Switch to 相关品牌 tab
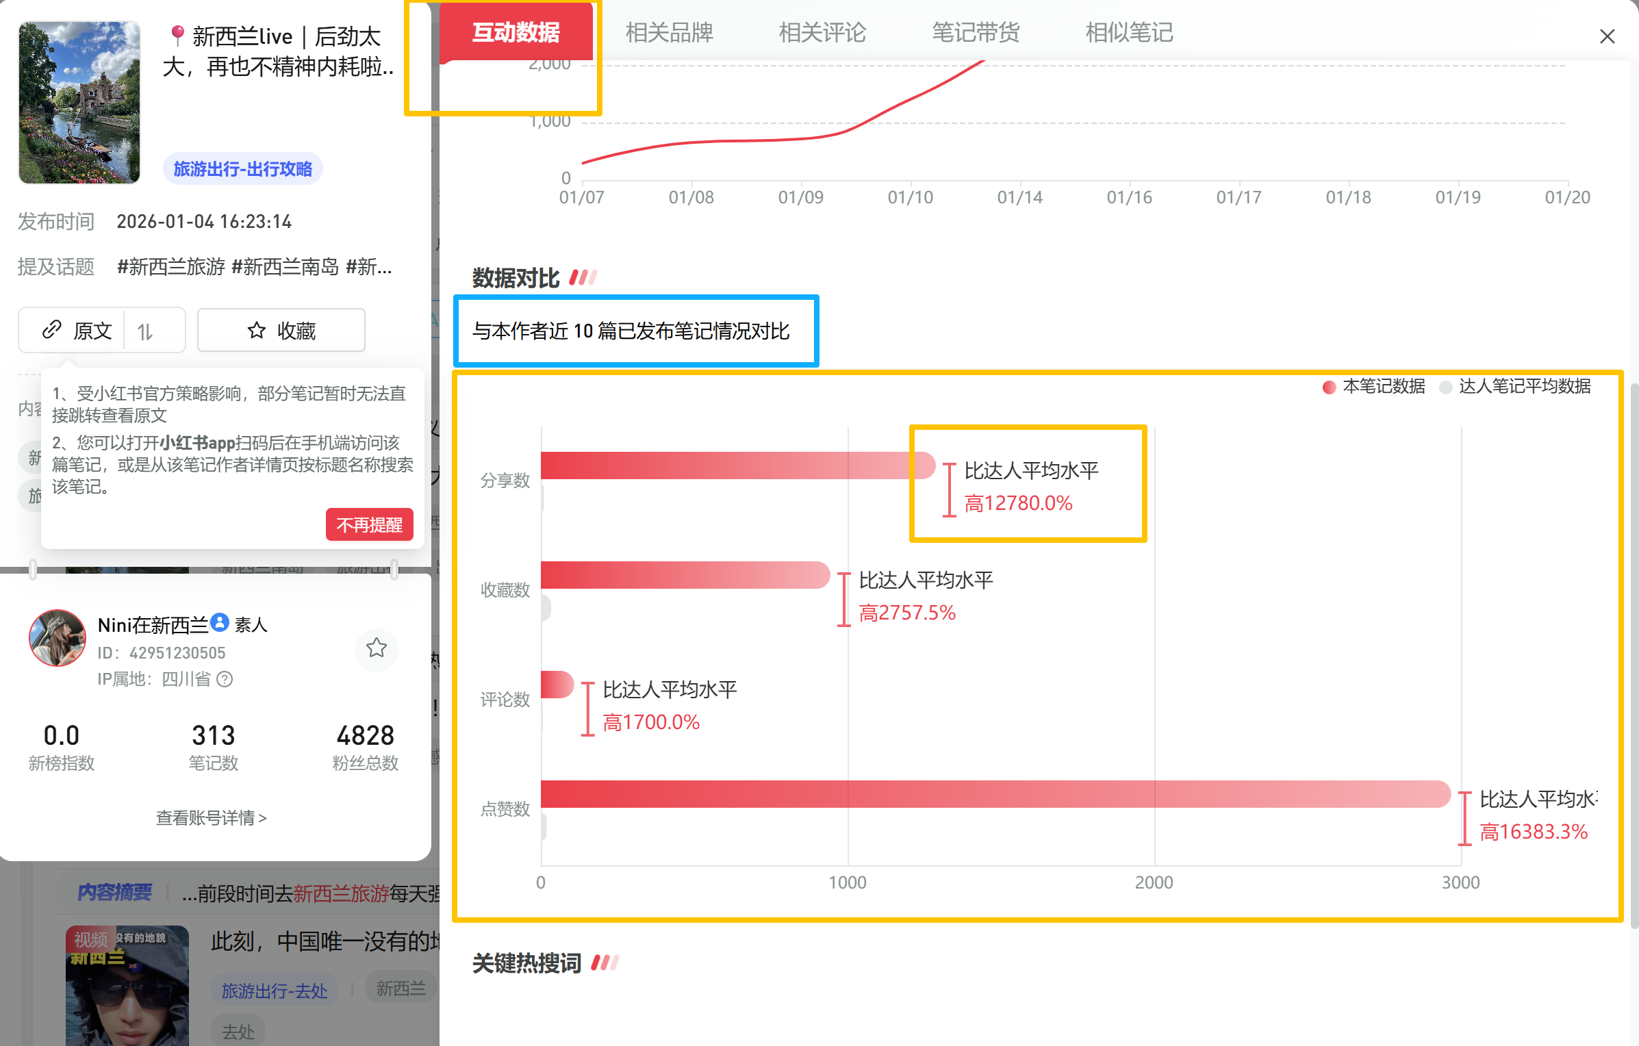Image resolution: width=1639 pixels, height=1046 pixels. [x=669, y=32]
